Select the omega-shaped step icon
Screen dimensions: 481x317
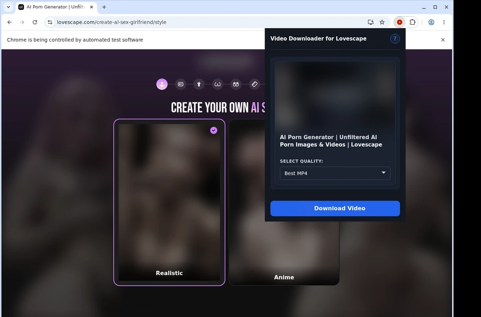tap(218, 84)
